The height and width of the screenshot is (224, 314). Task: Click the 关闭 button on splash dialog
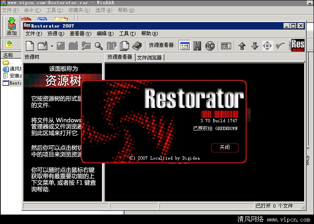coord(224,147)
